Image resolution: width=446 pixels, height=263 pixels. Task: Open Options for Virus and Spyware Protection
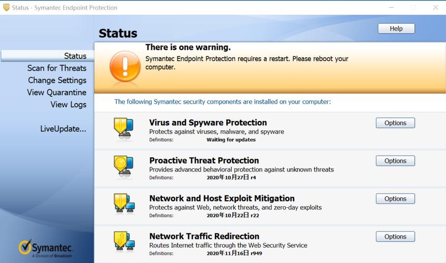pos(395,123)
